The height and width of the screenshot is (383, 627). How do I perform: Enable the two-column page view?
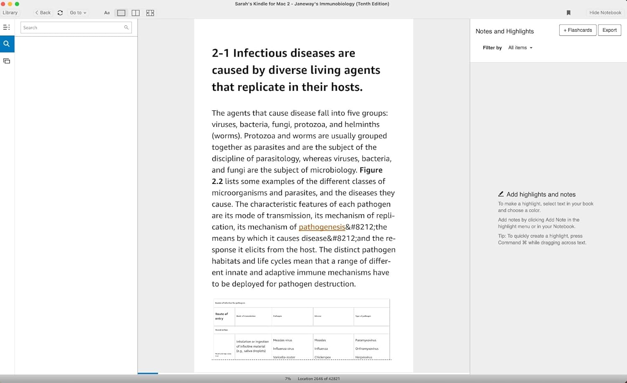[135, 13]
